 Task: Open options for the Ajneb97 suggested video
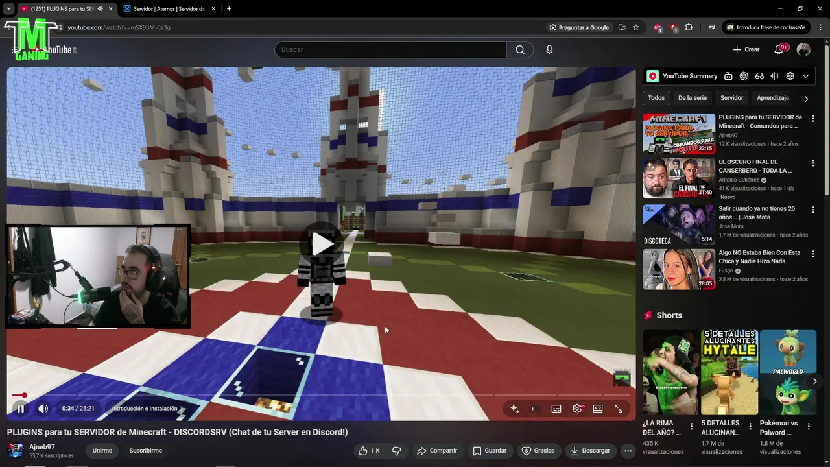coord(812,119)
